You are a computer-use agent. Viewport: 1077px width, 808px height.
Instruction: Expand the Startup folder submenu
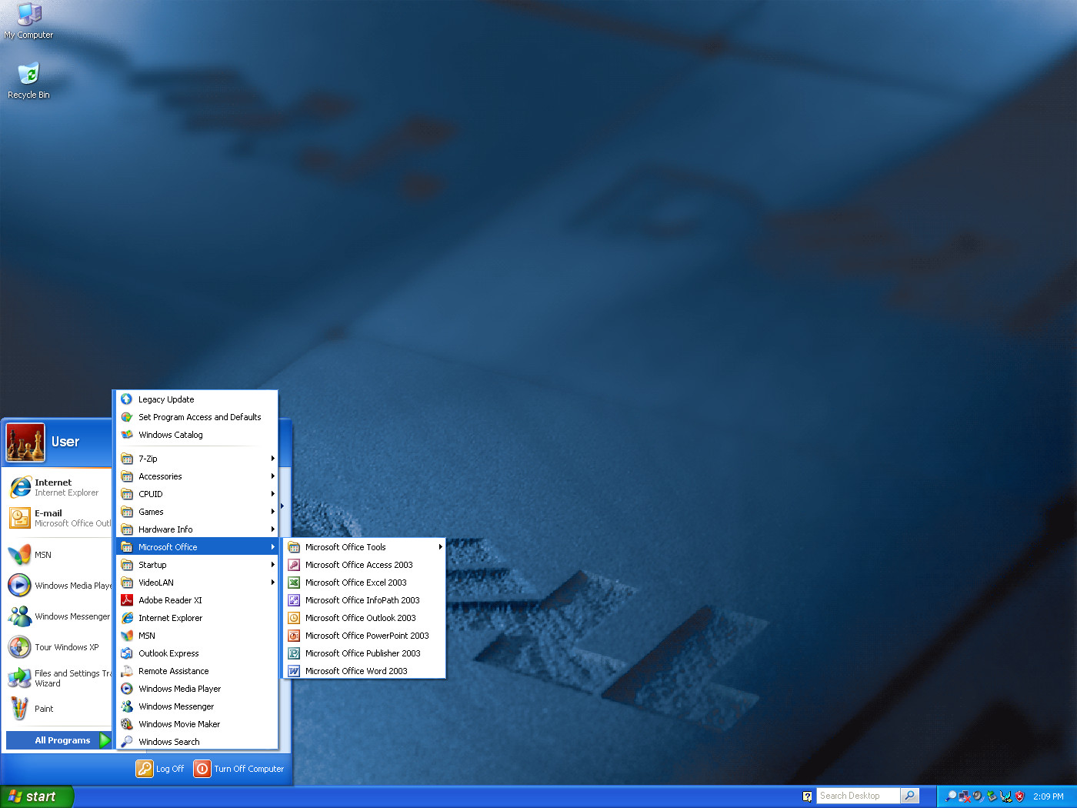197,565
